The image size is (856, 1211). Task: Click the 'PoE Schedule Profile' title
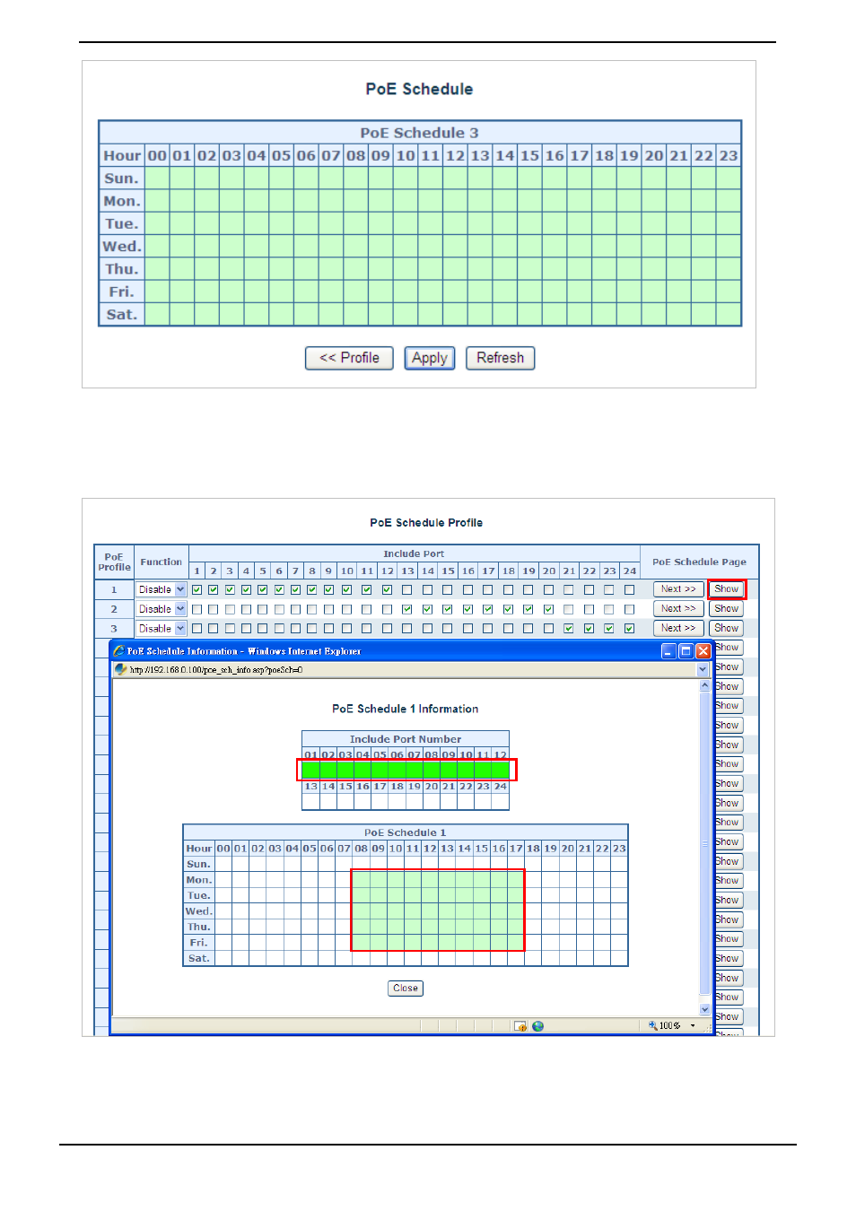pyautogui.click(x=426, y=523)
